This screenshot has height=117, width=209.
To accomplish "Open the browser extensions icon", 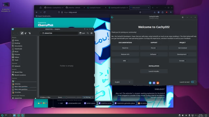I will coord(163,12).
